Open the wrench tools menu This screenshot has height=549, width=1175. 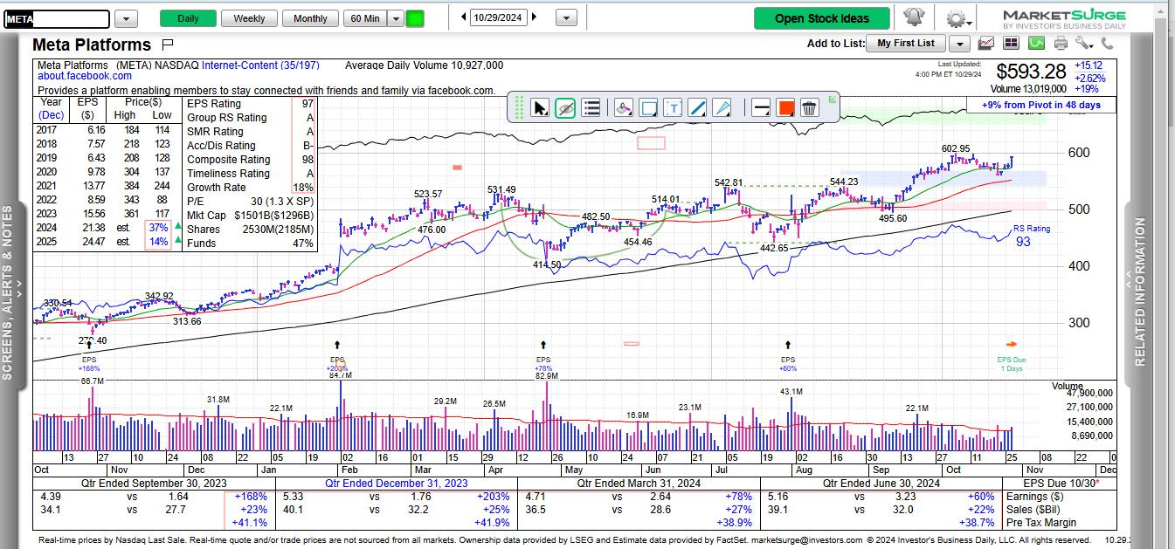click(1085, 43)
